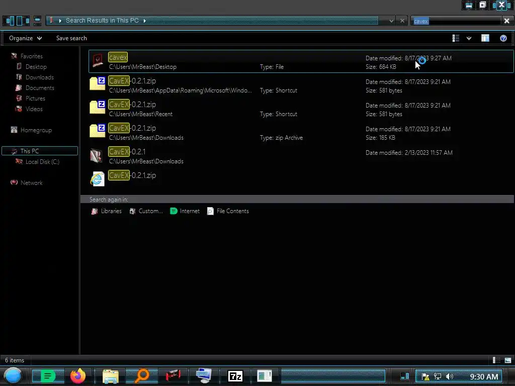515x386 pixels.
Task: Toggle the preview pane icon
Action: click(x=485, y=38)
